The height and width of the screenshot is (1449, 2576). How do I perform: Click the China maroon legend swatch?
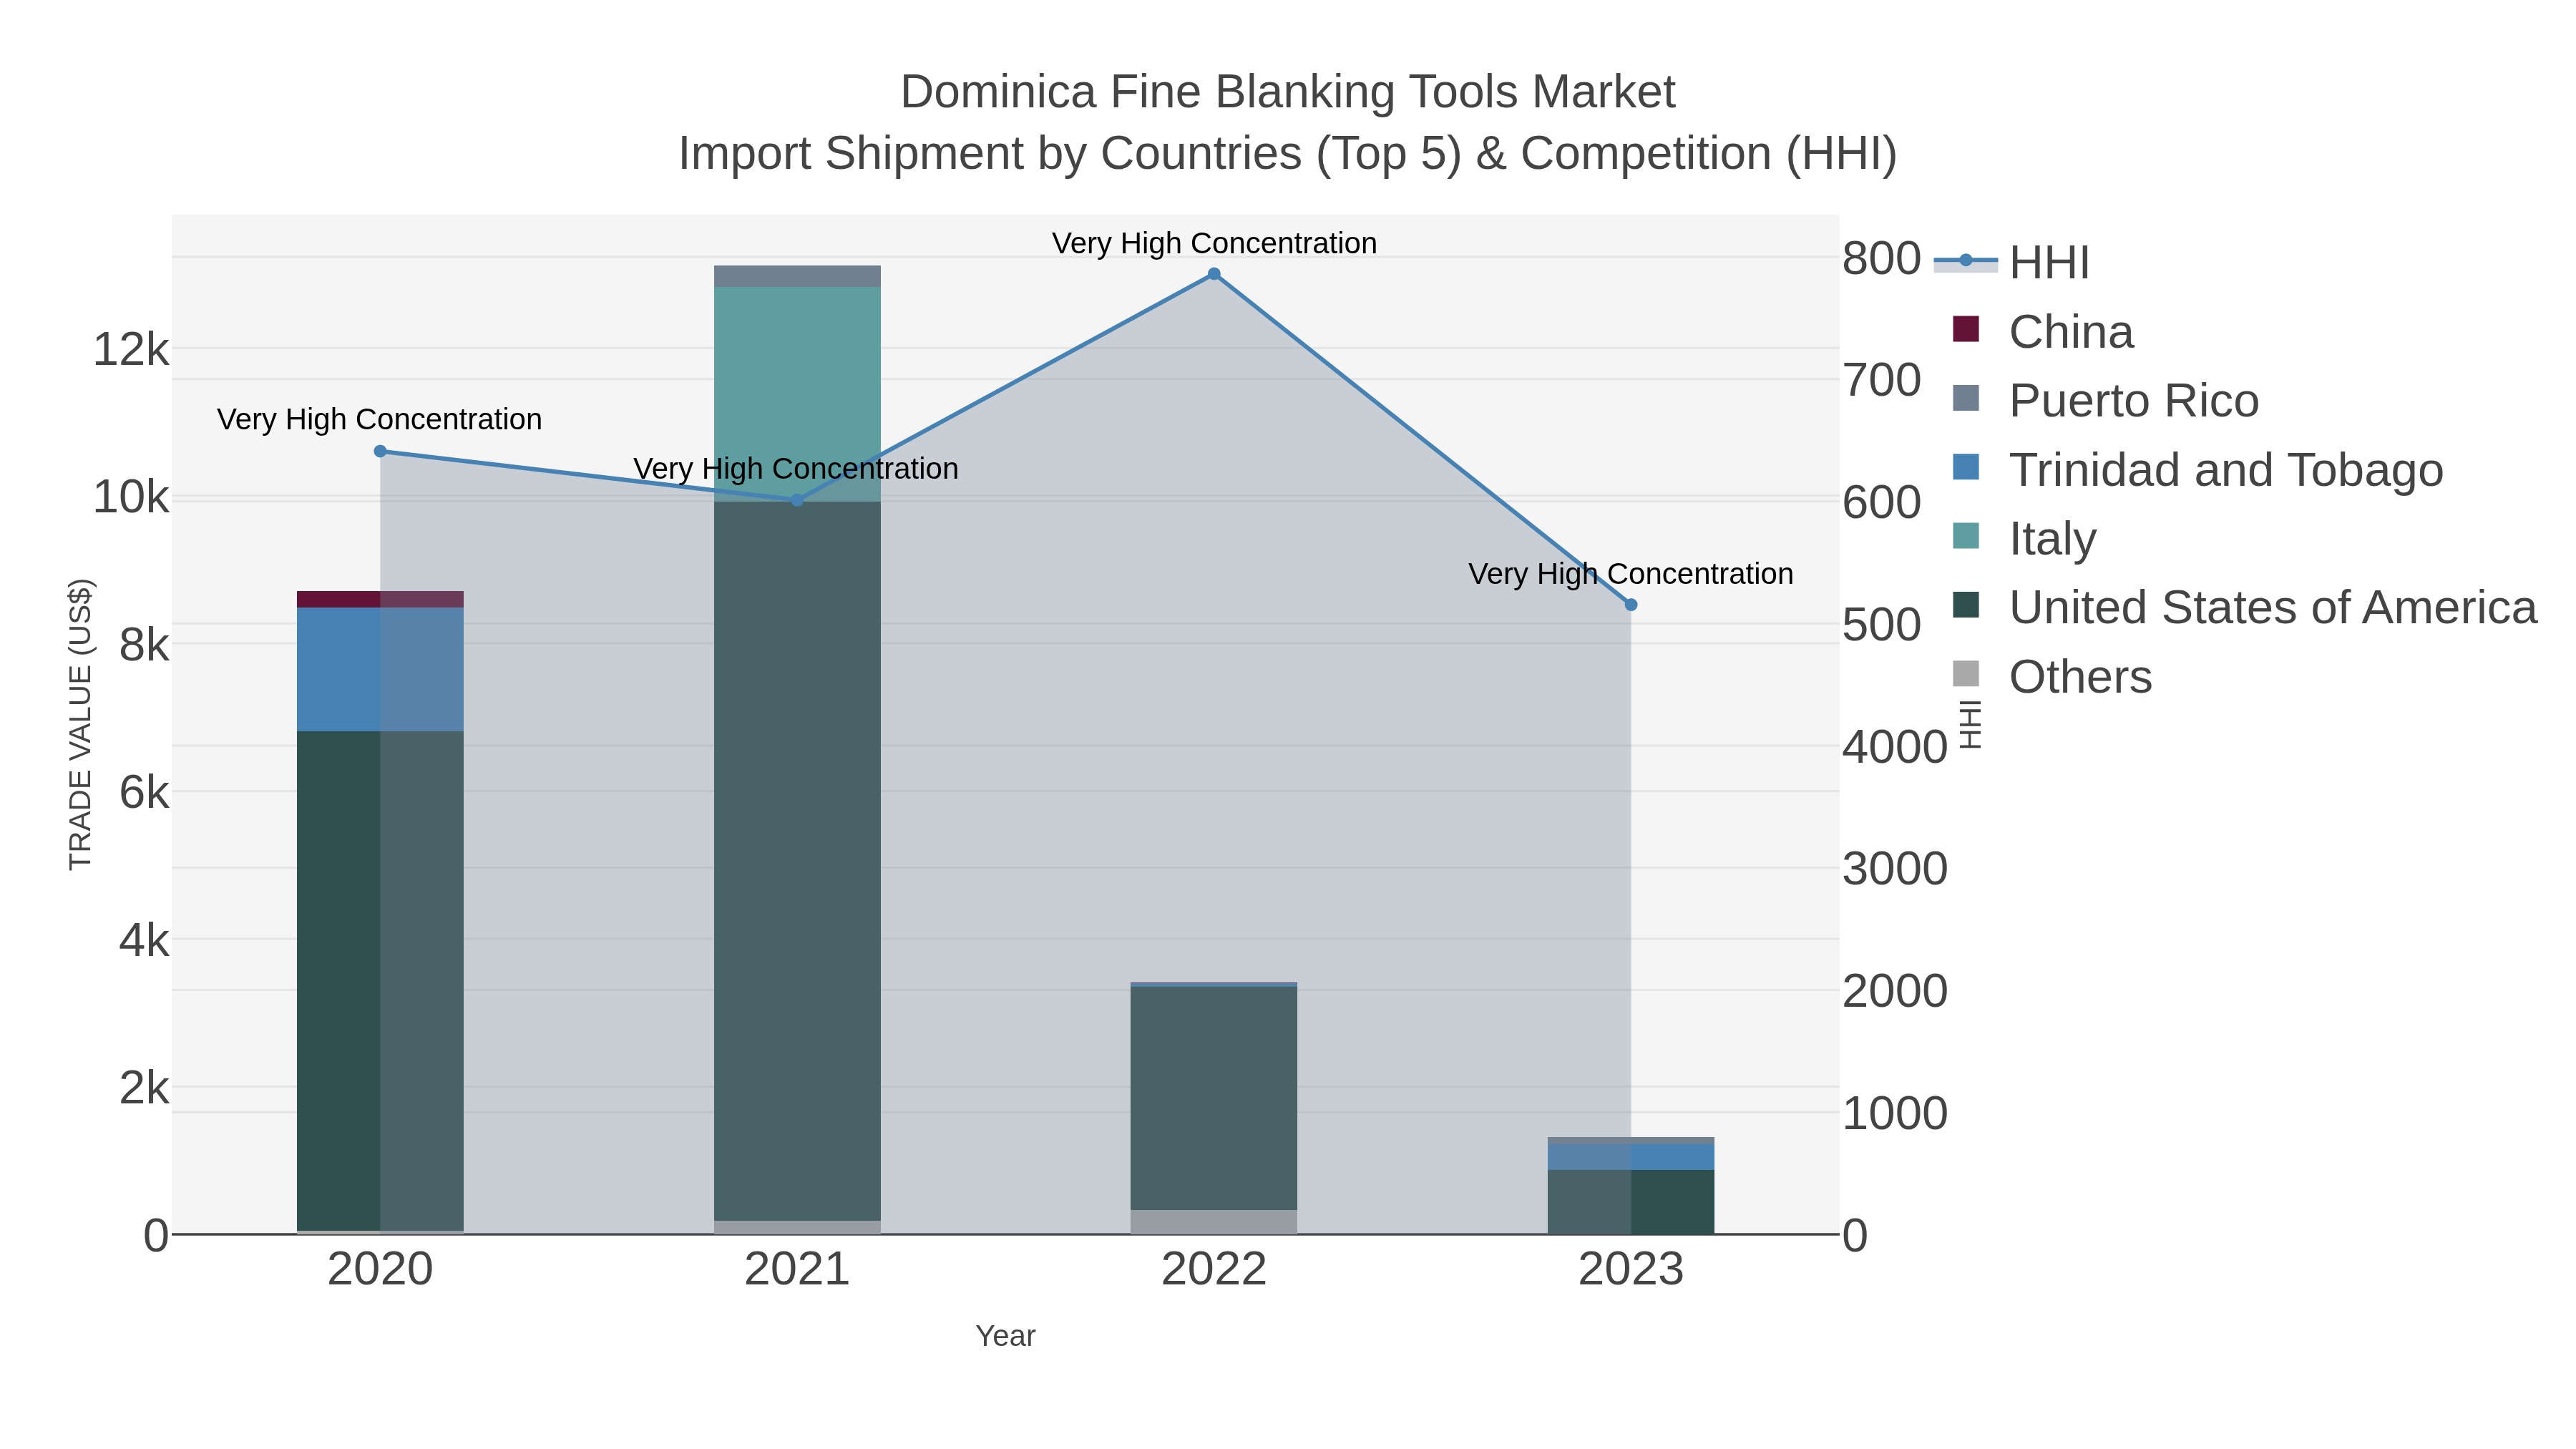[1966, 329]
